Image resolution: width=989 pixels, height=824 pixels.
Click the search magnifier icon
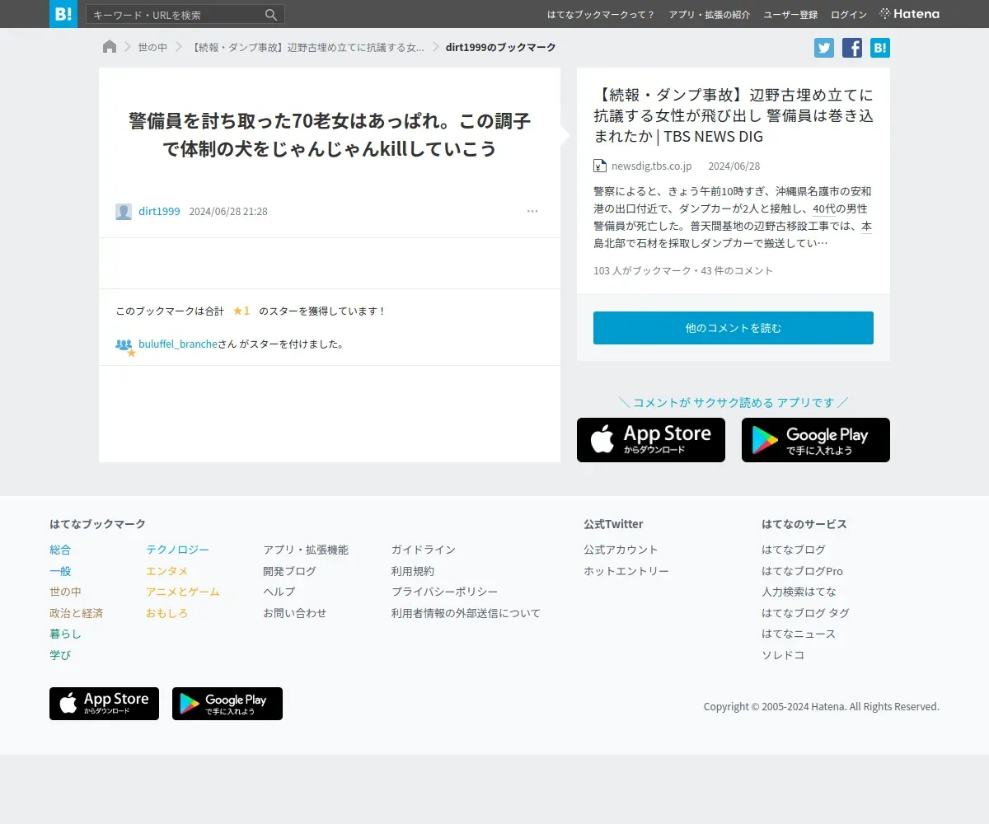coord(271,15)
